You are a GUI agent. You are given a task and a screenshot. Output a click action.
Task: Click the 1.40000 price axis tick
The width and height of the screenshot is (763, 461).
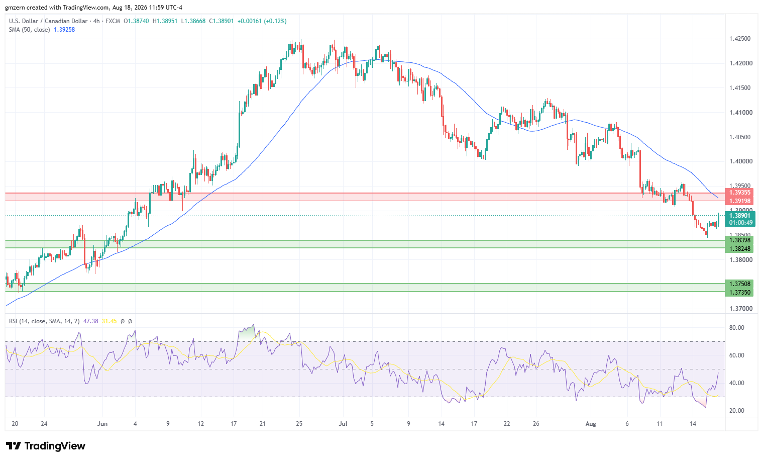pos(740,161)
